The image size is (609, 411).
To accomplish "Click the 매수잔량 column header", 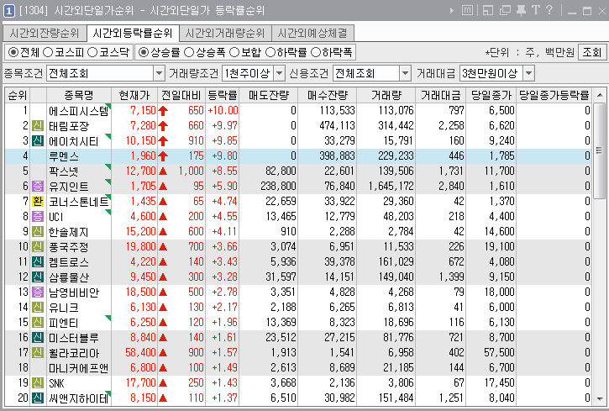I will tap(328, 95).
